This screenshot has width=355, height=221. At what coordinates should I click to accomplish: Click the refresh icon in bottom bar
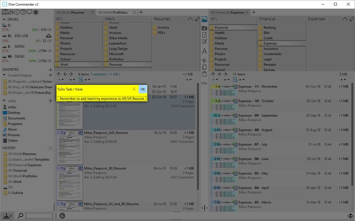click(x=62, y=216)
